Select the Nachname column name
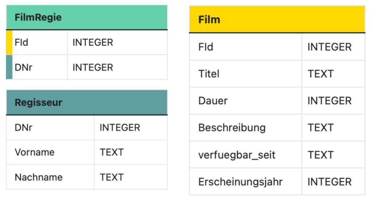 pos(38,177)
